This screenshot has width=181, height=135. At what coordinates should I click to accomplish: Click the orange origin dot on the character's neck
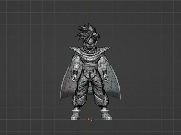(90, 49)
